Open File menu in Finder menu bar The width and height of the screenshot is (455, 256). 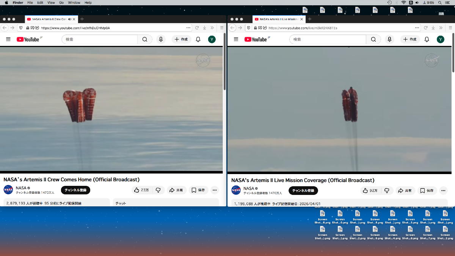[x=30, y=3]
